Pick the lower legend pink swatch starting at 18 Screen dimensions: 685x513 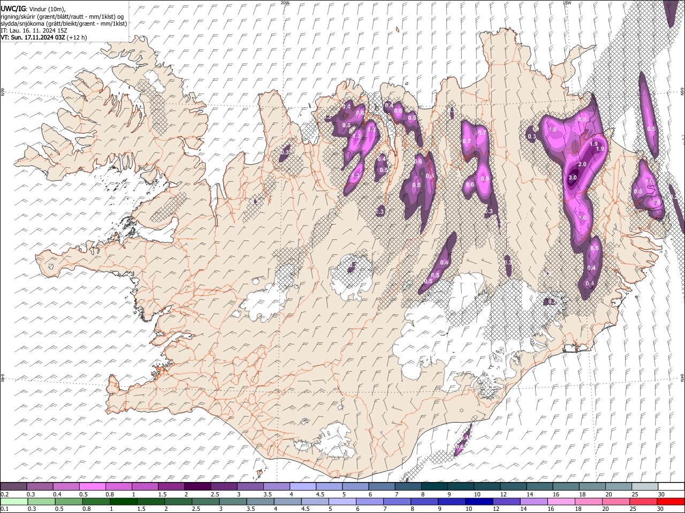point(588,501)
